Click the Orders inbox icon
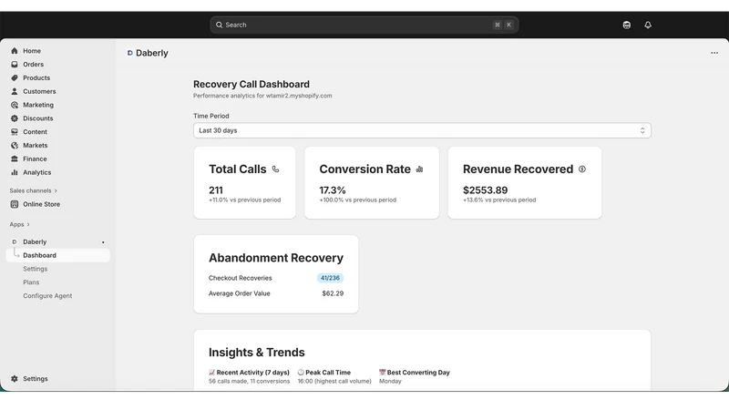This screenshot has height=410, width=729. point(15,64)
